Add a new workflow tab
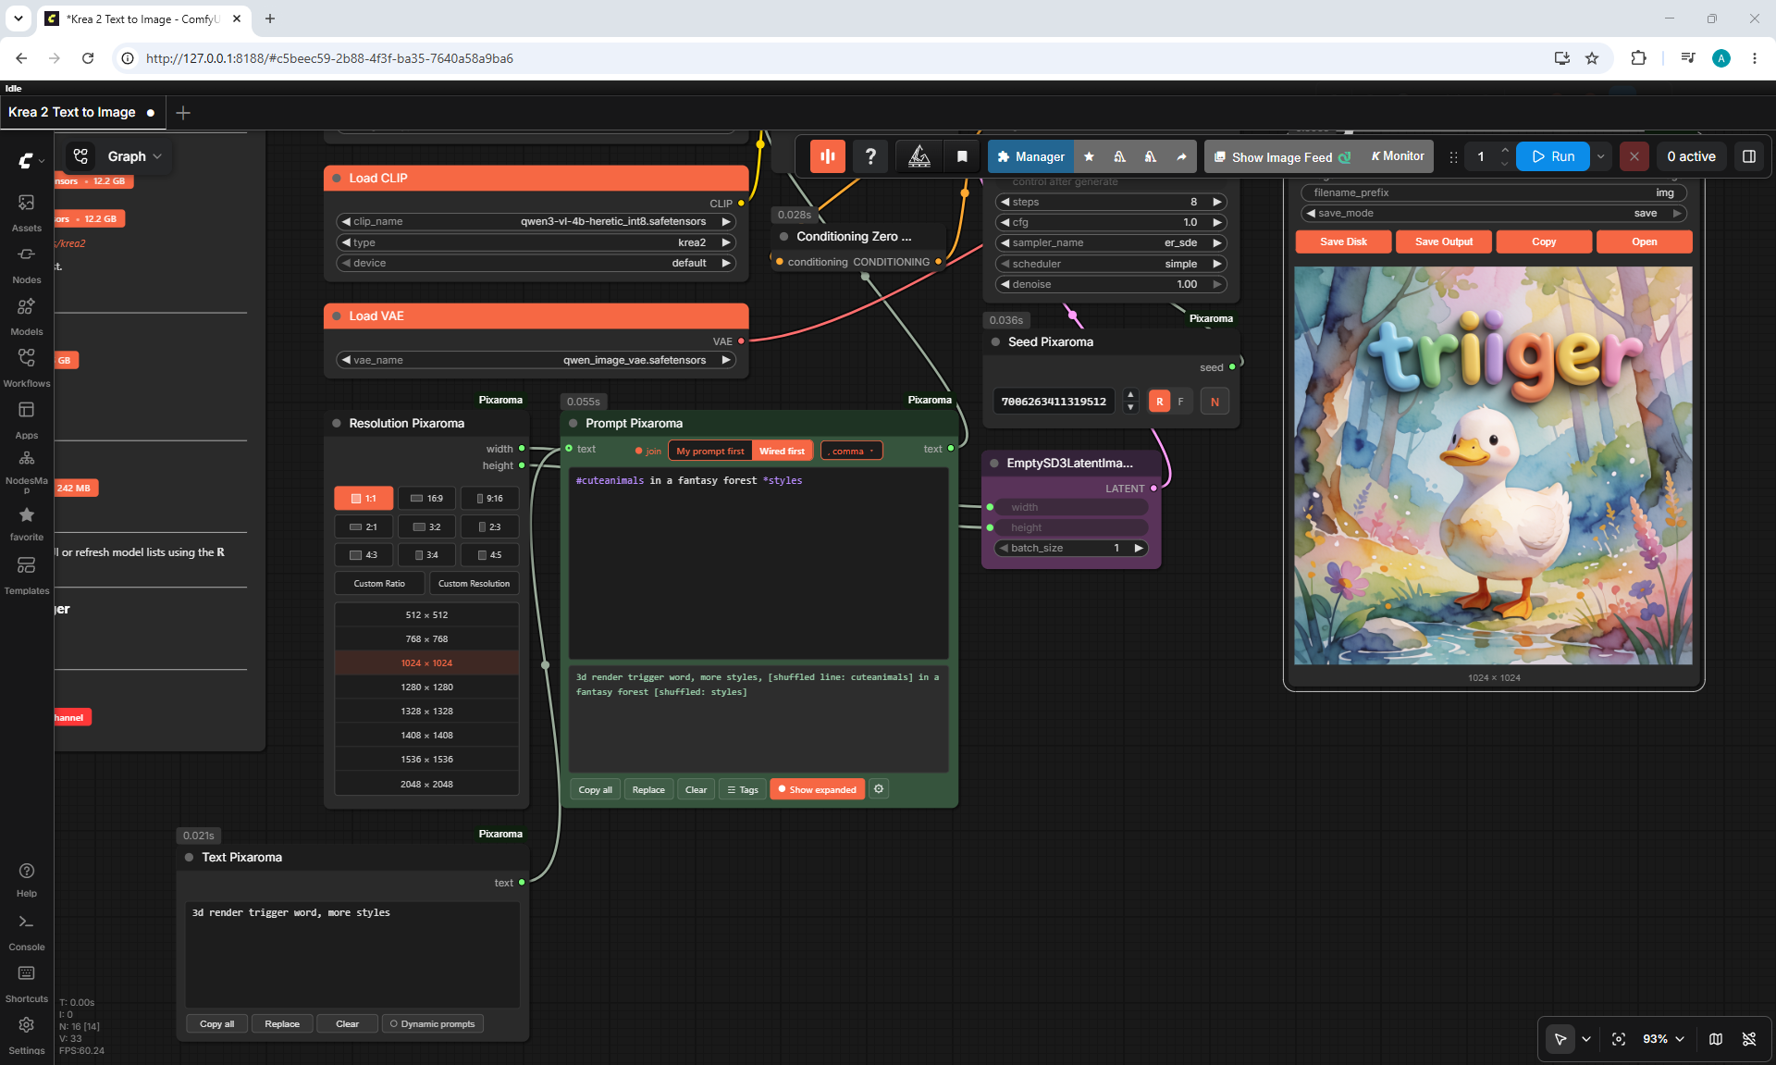 (x=183, y=112)
